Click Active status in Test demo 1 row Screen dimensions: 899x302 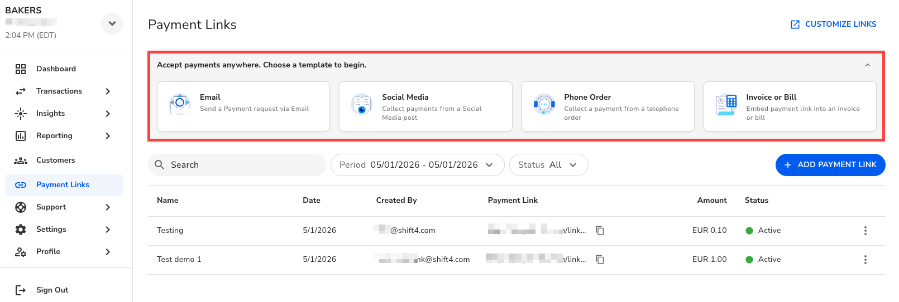pyautogui.click(x=763, y=260)
